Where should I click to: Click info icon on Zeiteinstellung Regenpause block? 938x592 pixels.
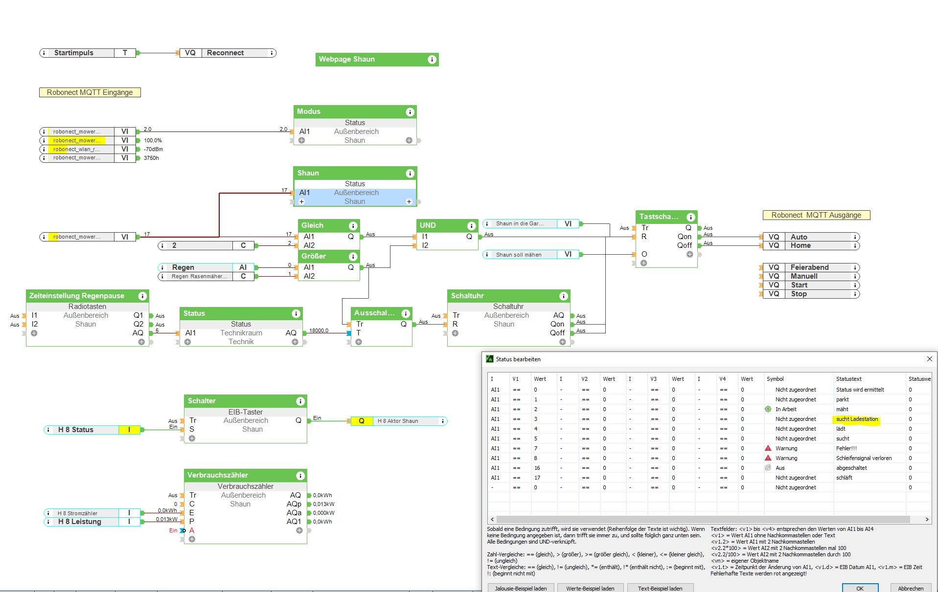142,296
